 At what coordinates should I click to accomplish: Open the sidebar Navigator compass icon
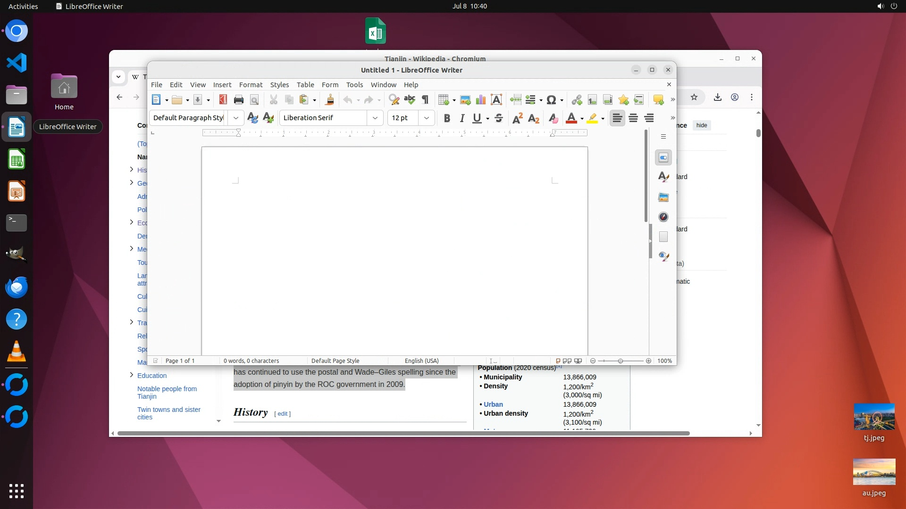coord(663,217)
